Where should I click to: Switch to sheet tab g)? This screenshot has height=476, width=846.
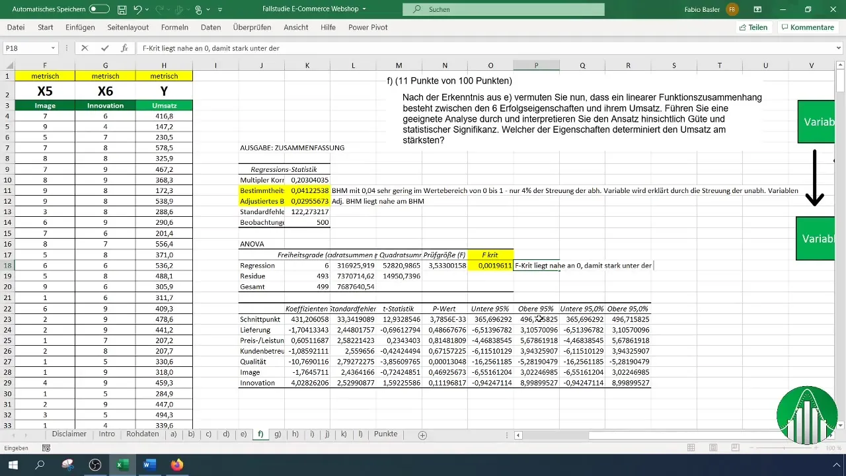click(x=278, y=434)
